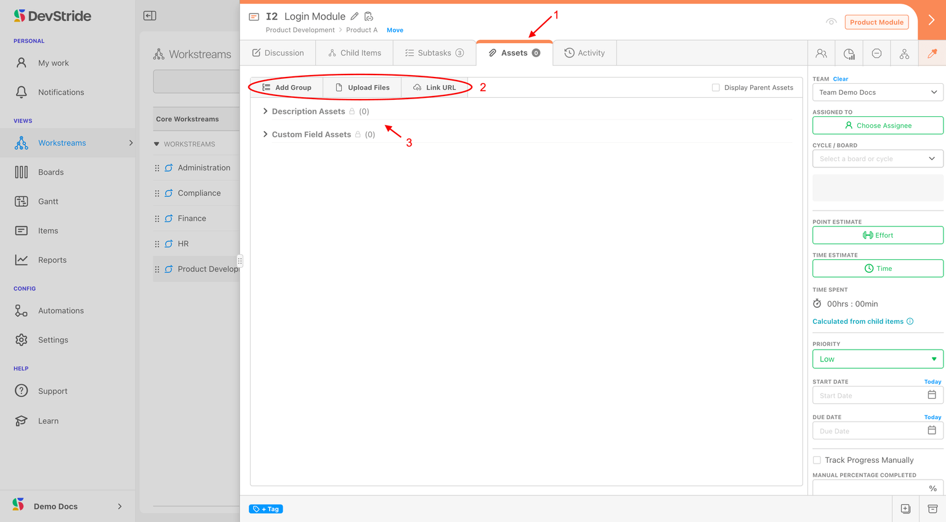Click the Upload Files button
This screenshot has width=946, height=522.
tap(362, 87)
